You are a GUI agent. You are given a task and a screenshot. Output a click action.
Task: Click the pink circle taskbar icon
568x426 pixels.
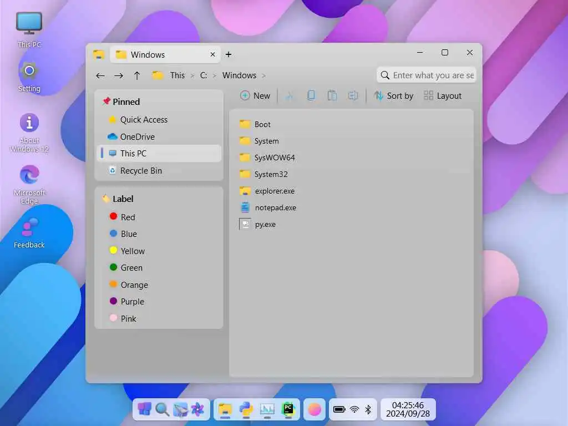pos(315,409)
